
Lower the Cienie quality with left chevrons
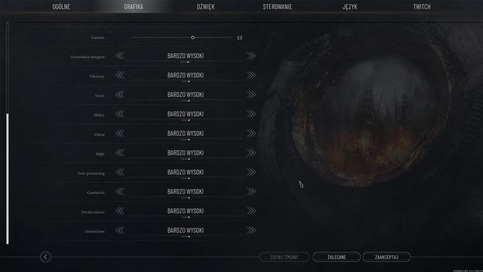pyautogui.click(x=120, y=134)
